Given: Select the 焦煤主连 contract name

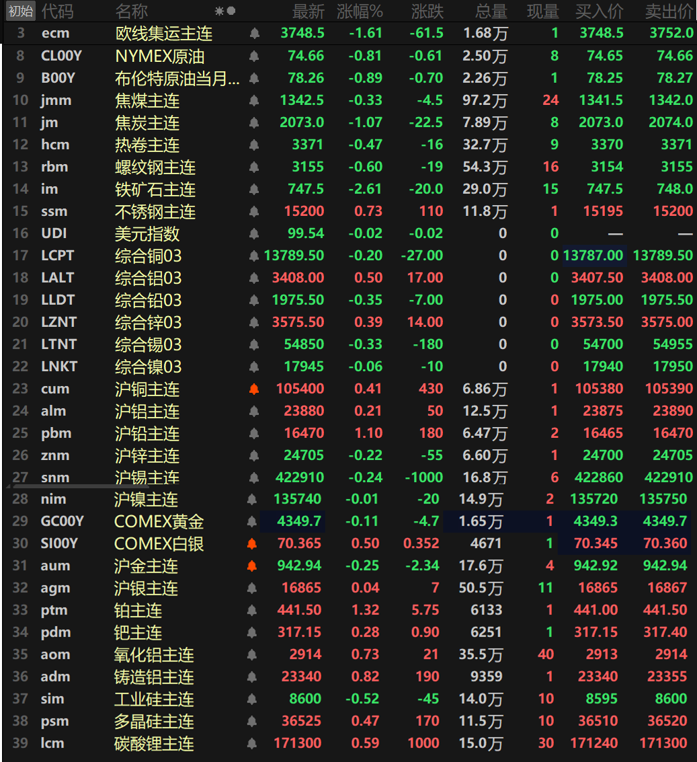Looking at the screenshot, I should [x=147, y=101].
